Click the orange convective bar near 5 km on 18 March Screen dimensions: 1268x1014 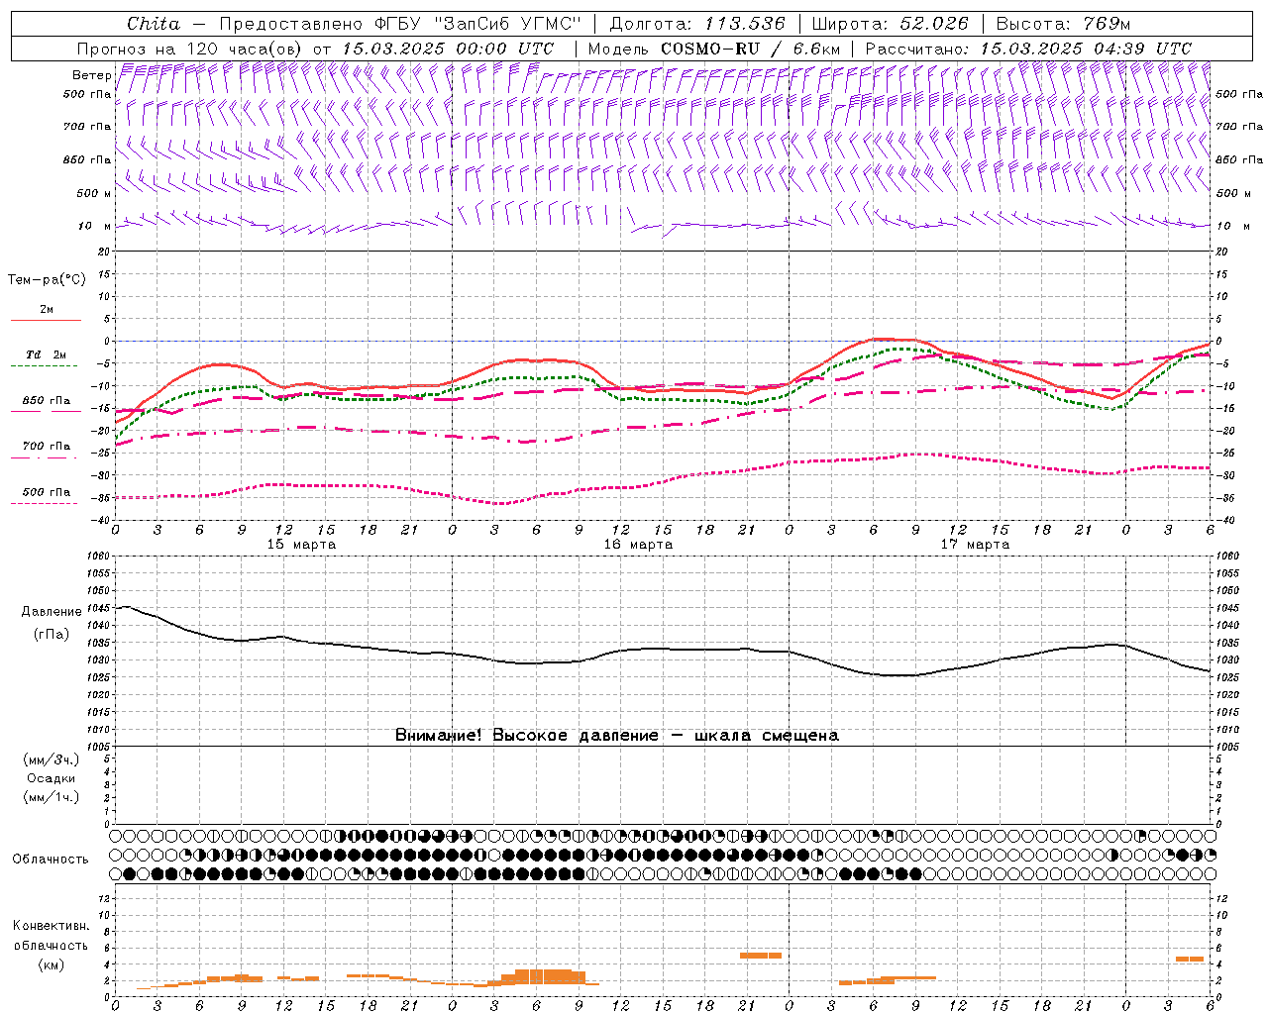click(x=1190, y=959)
